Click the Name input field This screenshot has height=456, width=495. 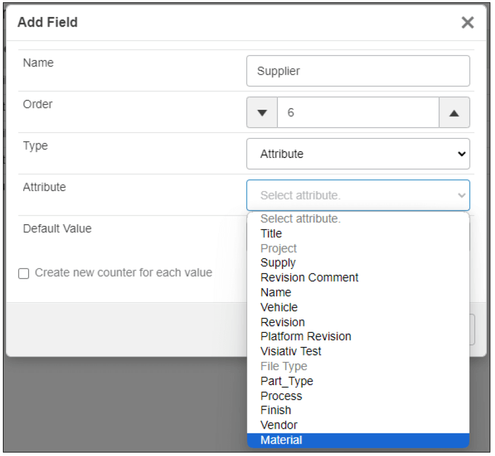pyautogui.click(x=358, y=71)
